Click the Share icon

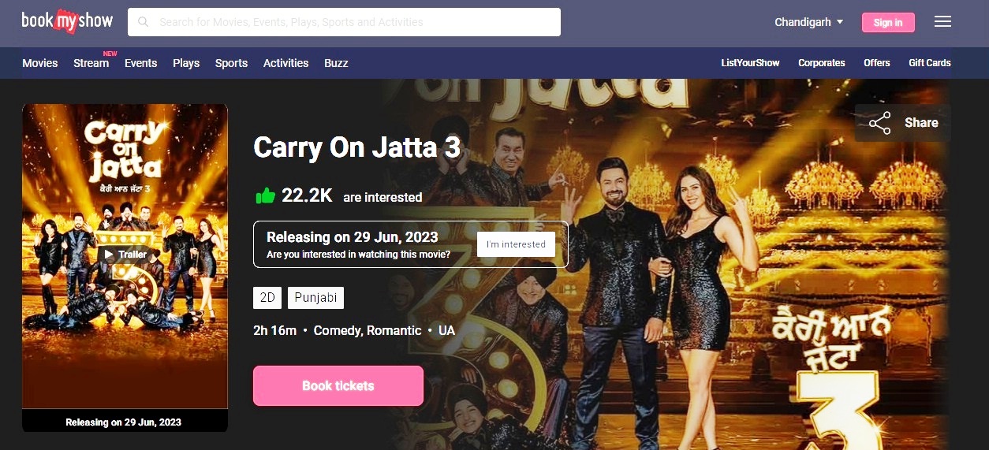(879, 124)
